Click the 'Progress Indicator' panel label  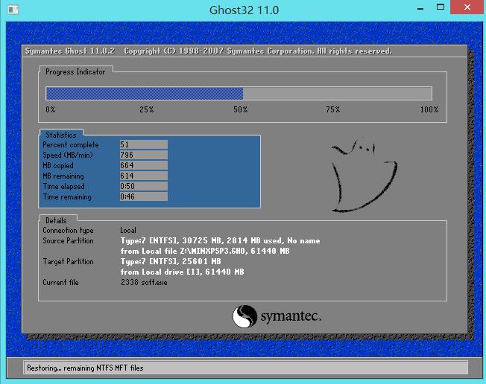click(x=75, y=71)
